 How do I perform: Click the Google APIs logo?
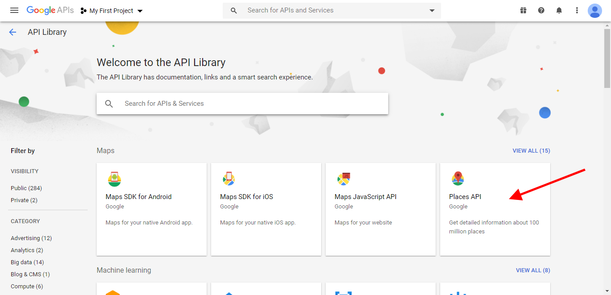(x=50, y=10)
